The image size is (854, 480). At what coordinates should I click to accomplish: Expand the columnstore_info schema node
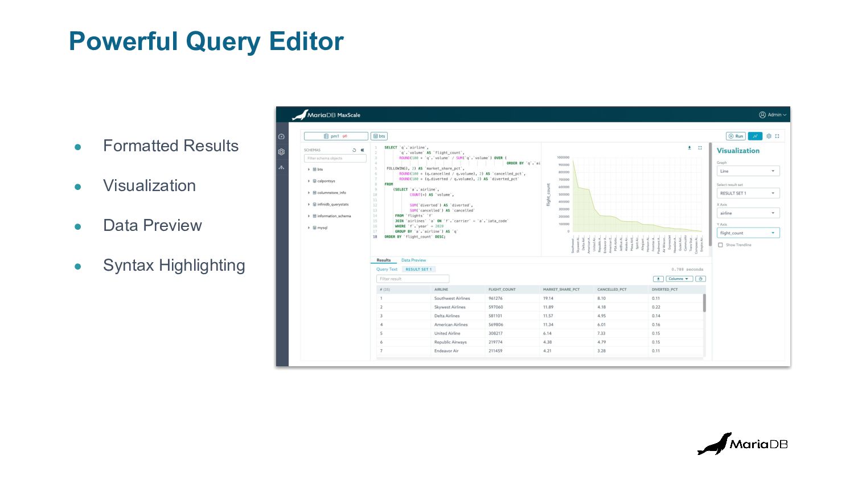tap(309, 193)
